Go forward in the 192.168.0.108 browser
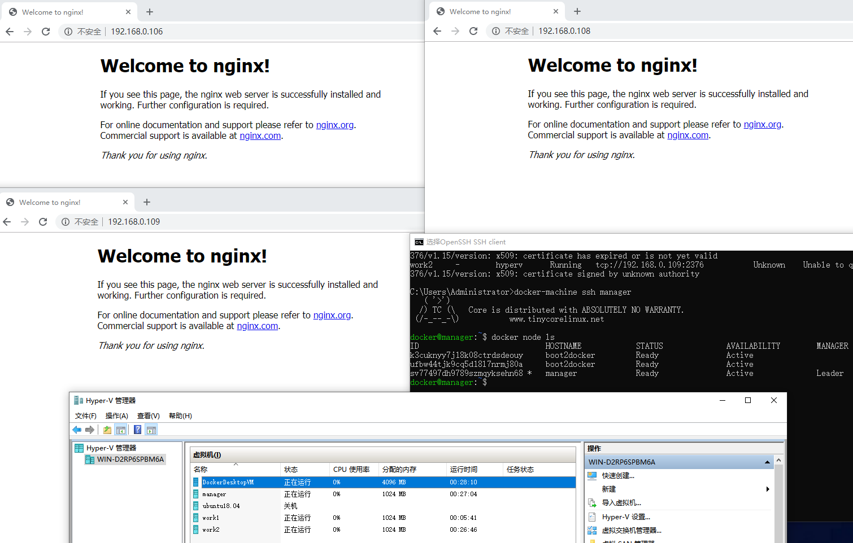The image size is (853, 543). coord(455,31)
